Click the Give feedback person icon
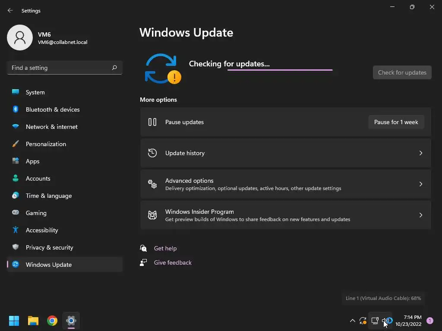The width and height of the screenshot is (442, 331). click(143, 262)
